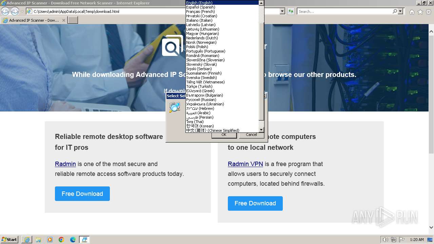Select Suomalainen (Finnish) language
The width and height of the screenshot is (434, 244).
coord(222,73)
